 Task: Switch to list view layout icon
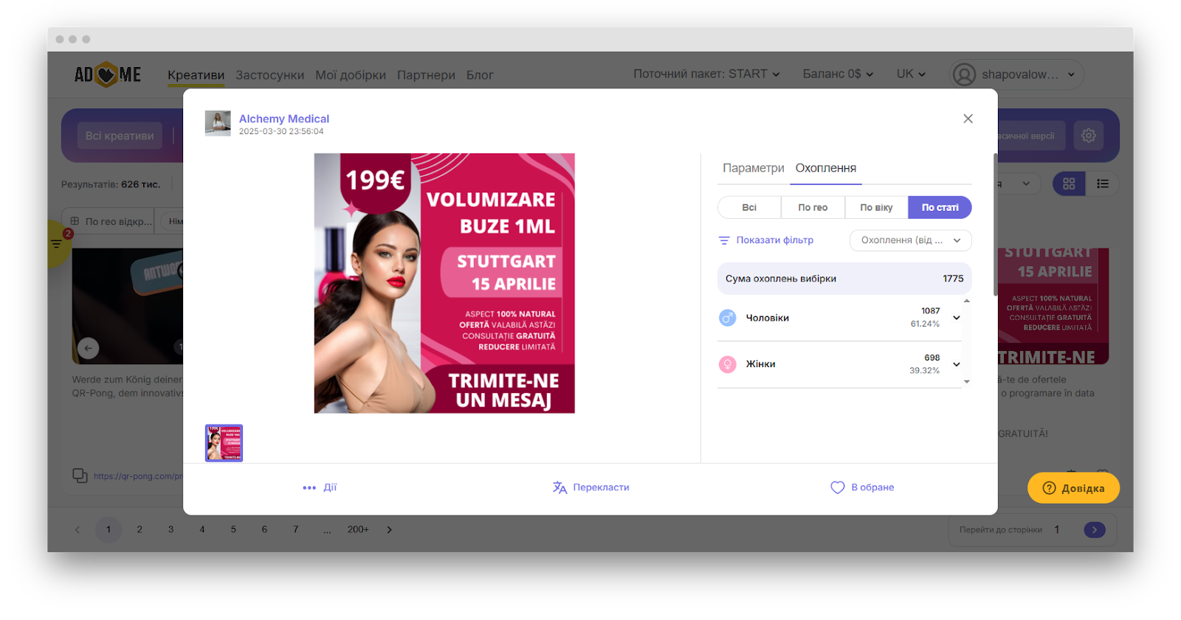tap(1103, 184)
